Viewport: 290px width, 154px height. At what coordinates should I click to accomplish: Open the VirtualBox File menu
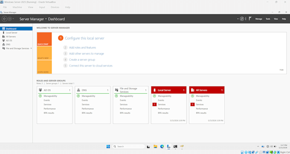click(5, 7)
